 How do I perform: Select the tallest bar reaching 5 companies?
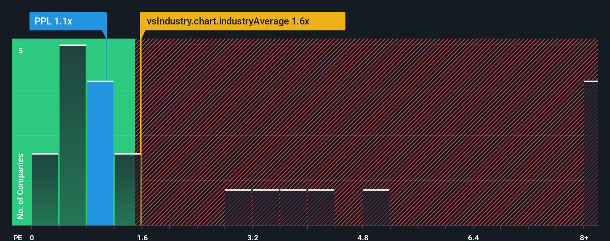click(73, 135)
